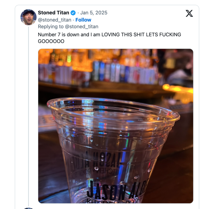Click the partial avatar below the thread line
This screenshot has width=220, height=209.
tap(28, 208)
